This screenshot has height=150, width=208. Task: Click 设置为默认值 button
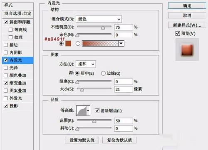(x=82, y=140)
